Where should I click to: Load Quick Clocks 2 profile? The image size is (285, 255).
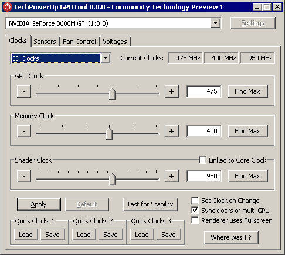coord(84,235)
